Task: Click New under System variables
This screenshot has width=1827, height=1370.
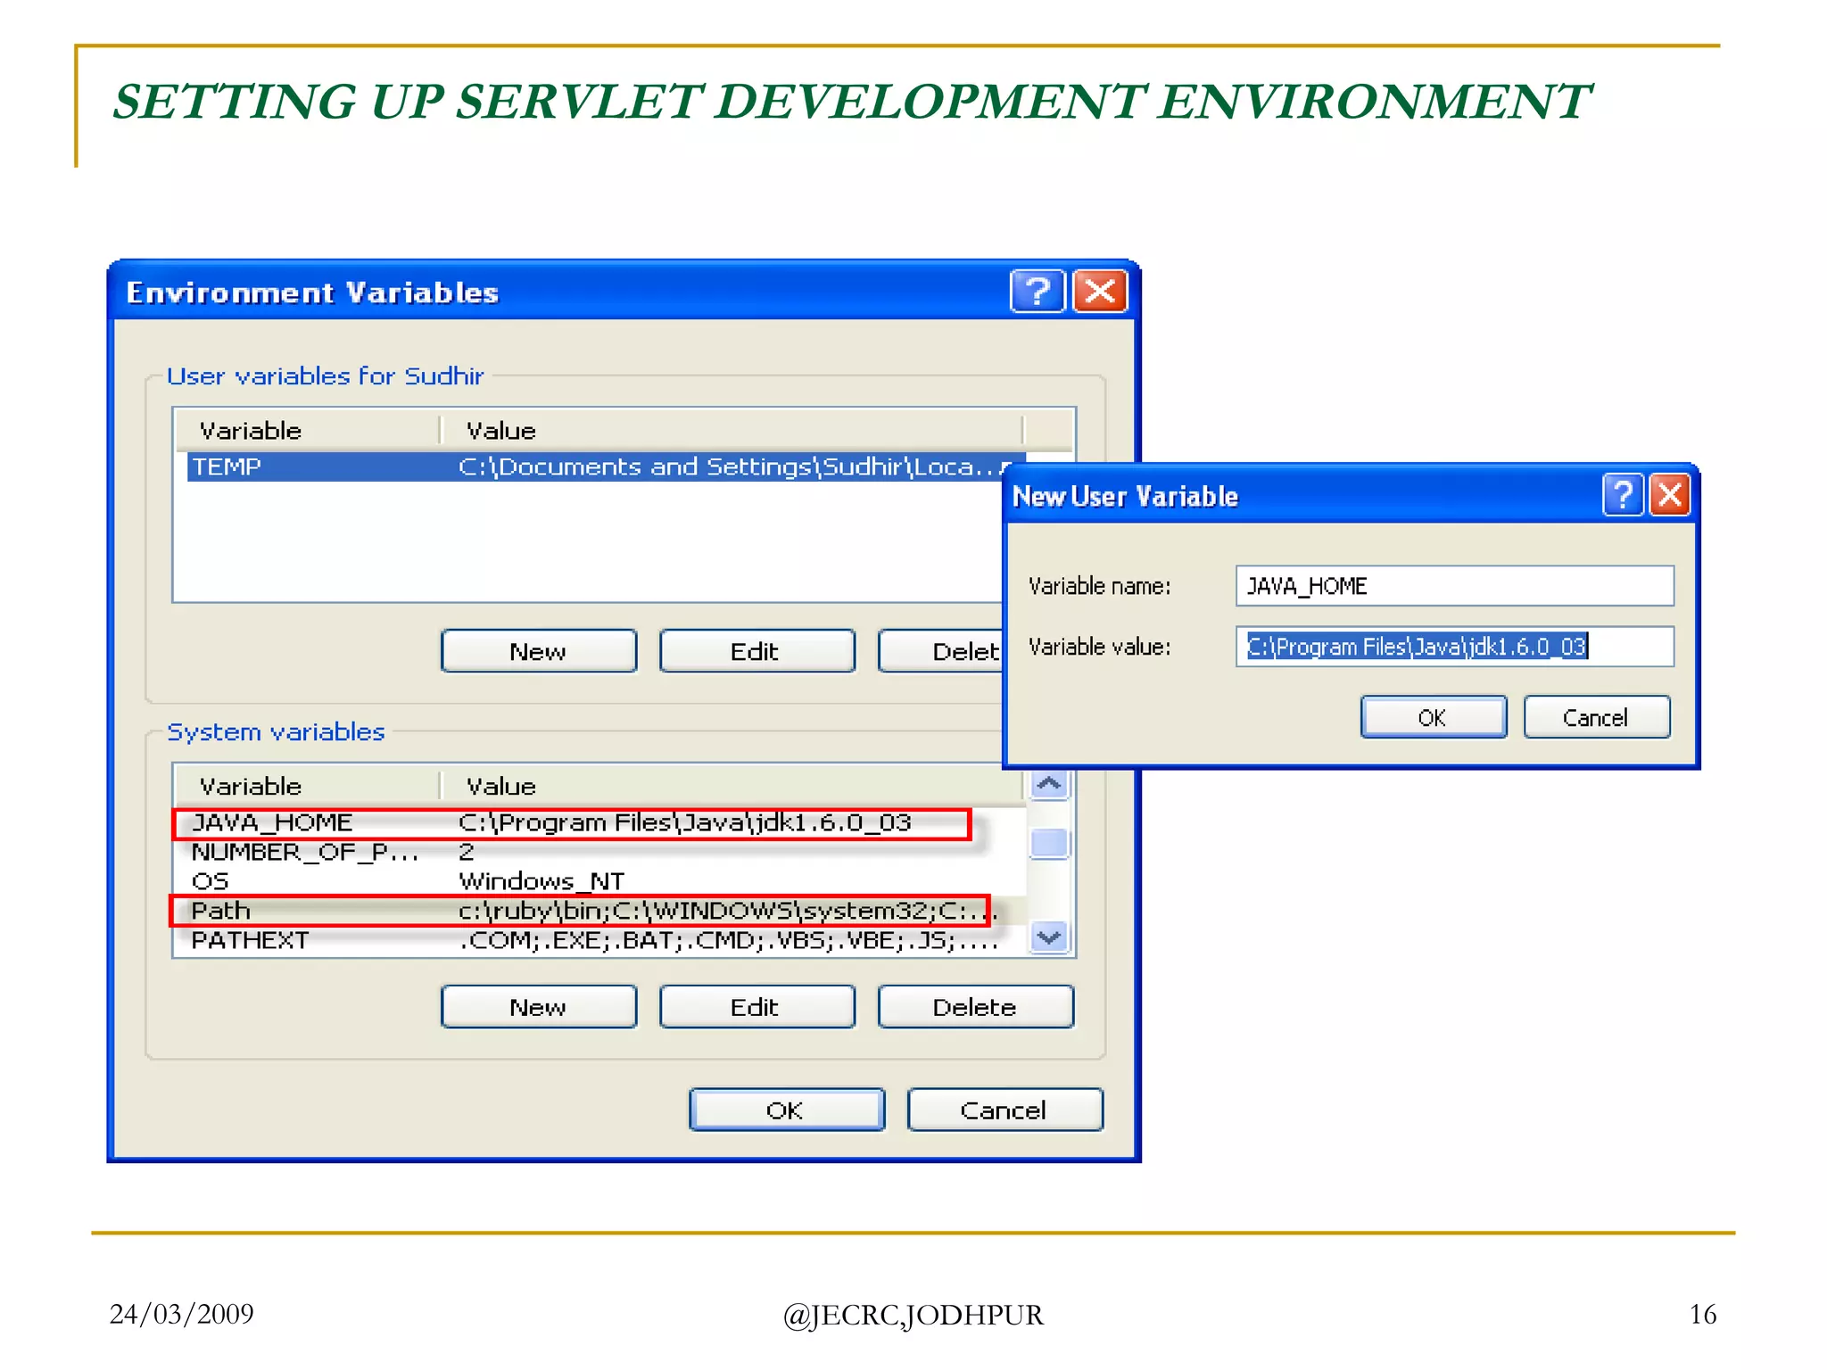Action: coord(539,1007)
